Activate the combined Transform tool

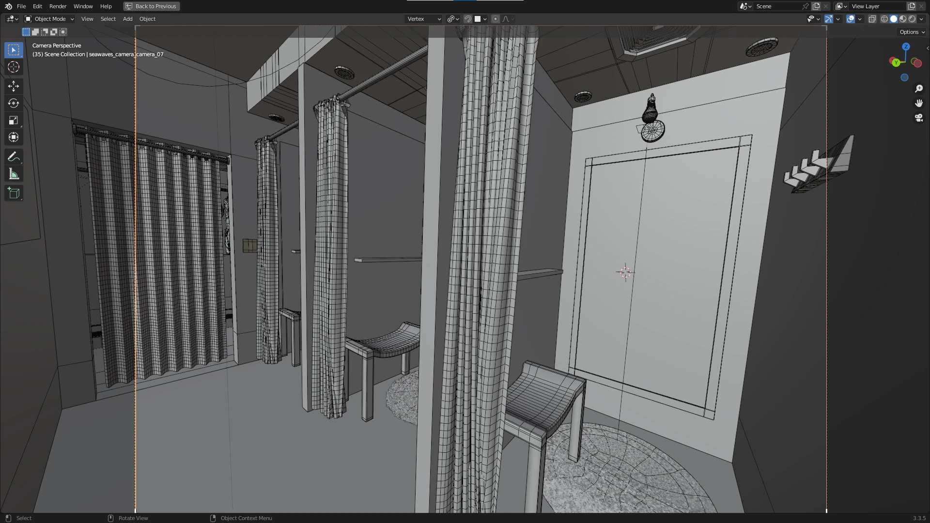[14, 138]
